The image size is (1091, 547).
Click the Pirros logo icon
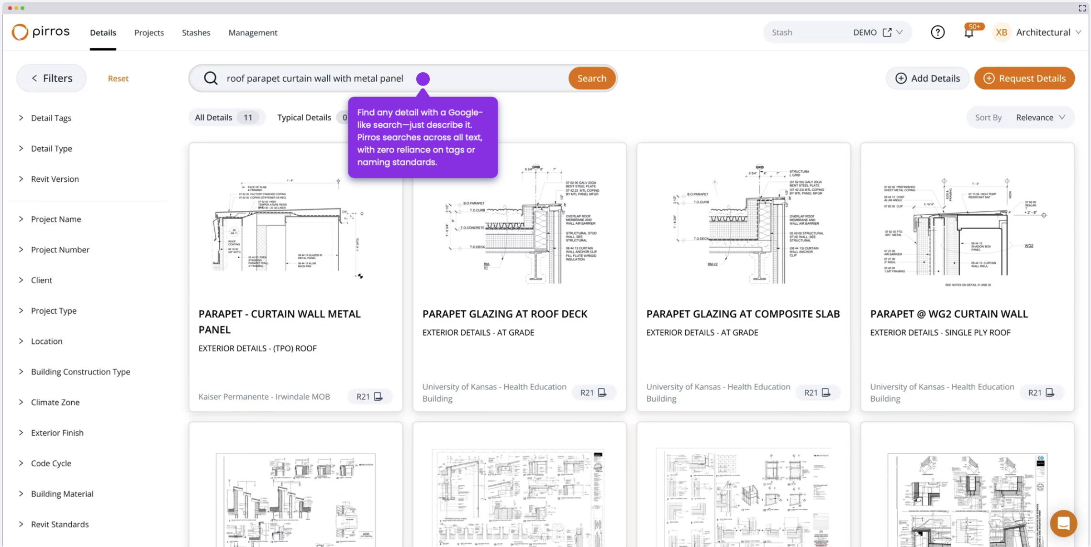[20, 32]
